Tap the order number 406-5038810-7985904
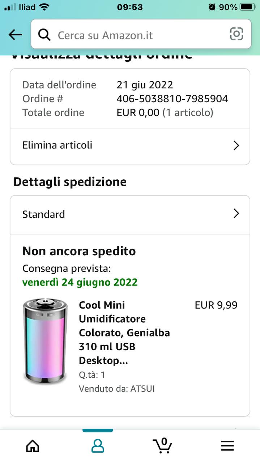Screen dimensions: 260x462 (x=172, y=99)
